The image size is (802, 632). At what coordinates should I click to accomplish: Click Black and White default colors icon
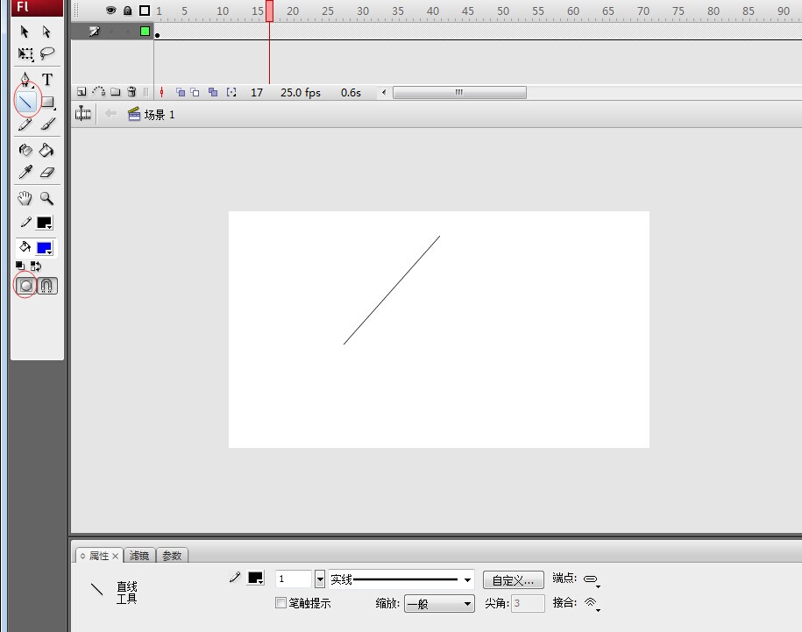coord(20,266)
